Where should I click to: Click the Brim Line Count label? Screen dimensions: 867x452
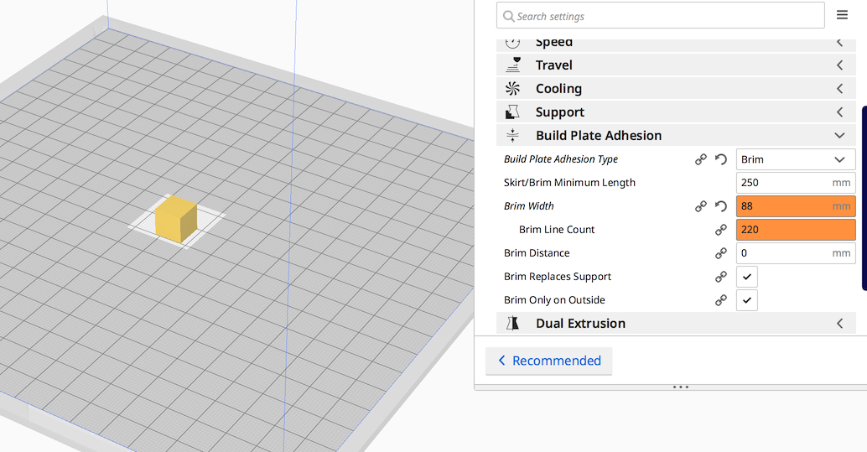(557, 230)
